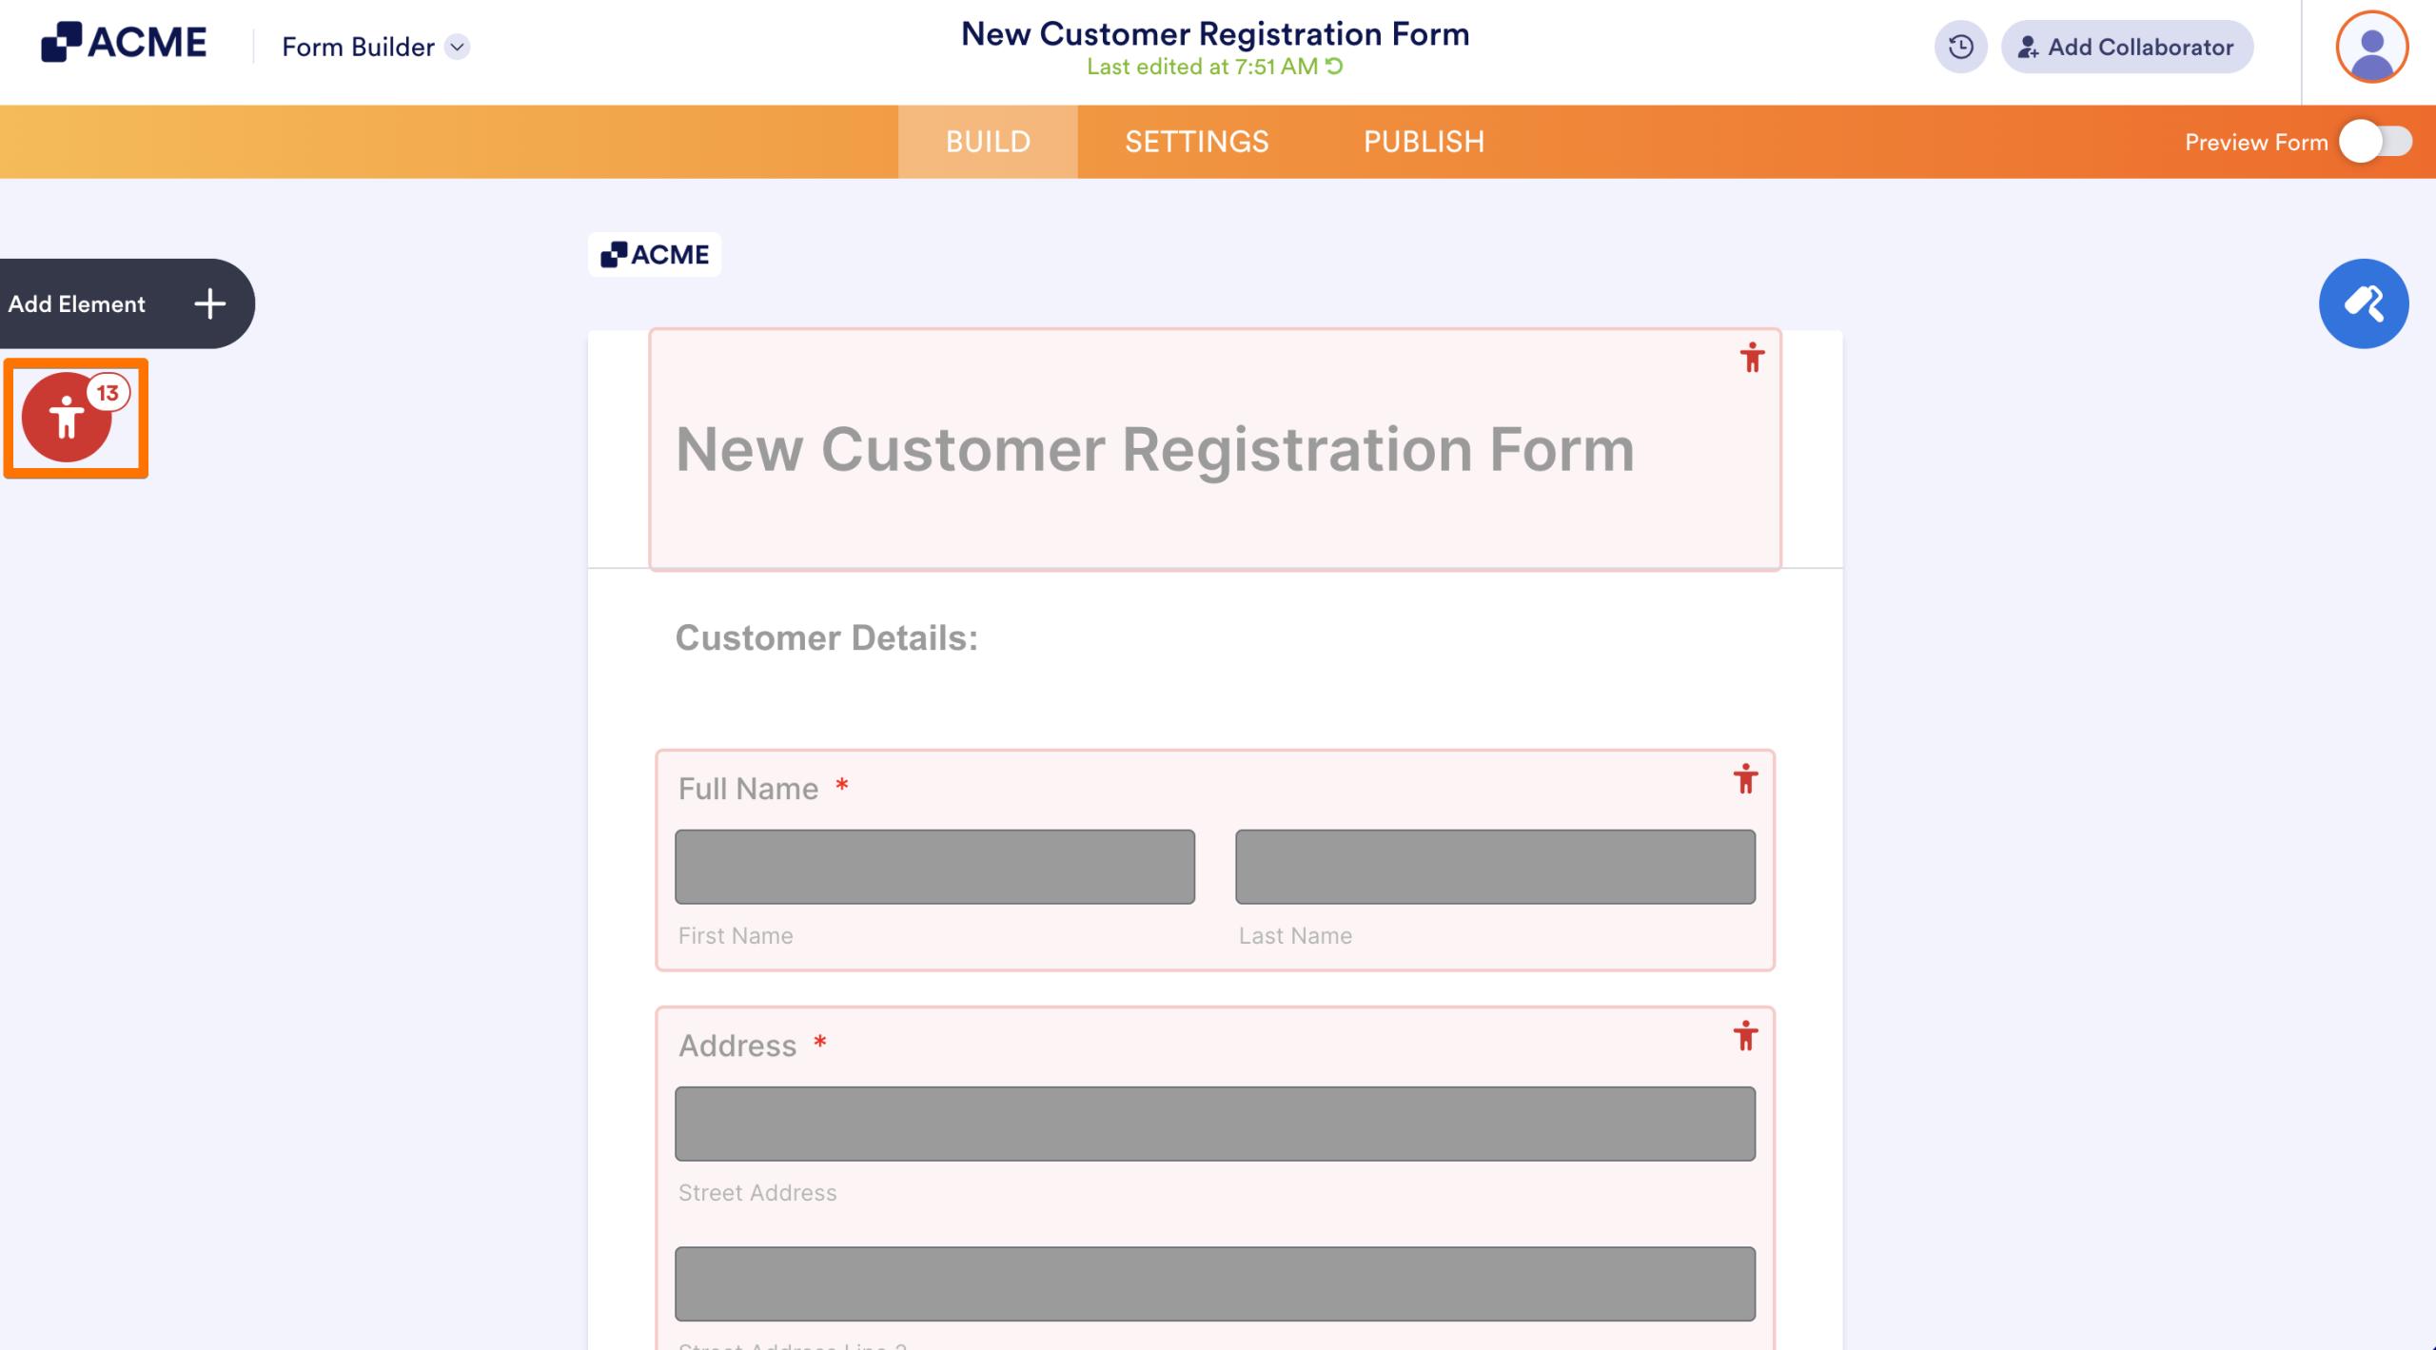The image size is (2436, 1350).
Task: Toggle the Preview Form switch
Action: 2376,142
